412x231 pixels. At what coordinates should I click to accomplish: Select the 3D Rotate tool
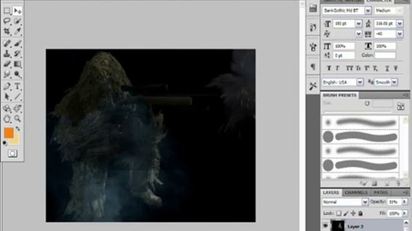coord(7,108)
